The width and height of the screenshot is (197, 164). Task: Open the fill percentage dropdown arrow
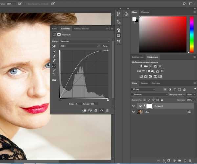click(194, 100)
